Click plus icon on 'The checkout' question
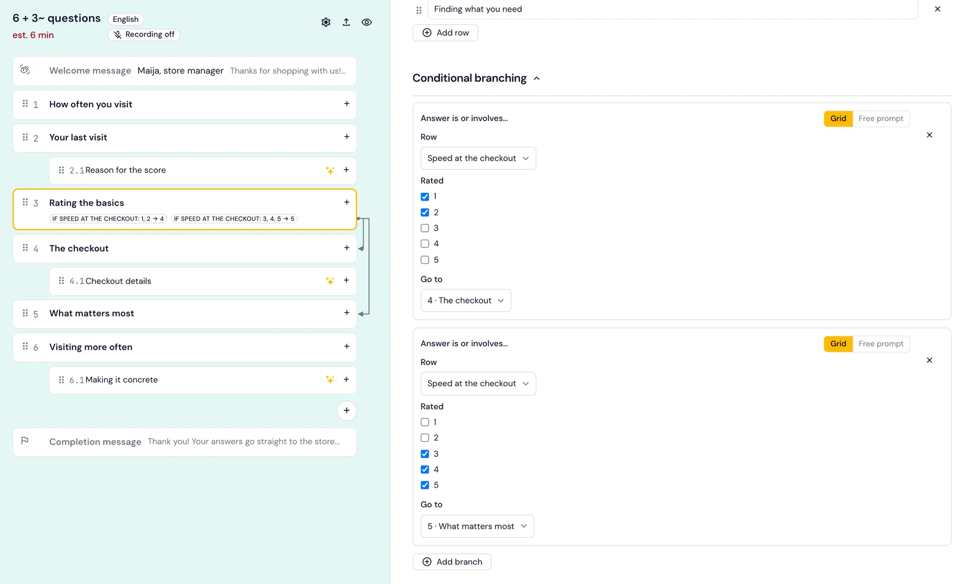The image size is (974, 584). click(x=346, y=248)
